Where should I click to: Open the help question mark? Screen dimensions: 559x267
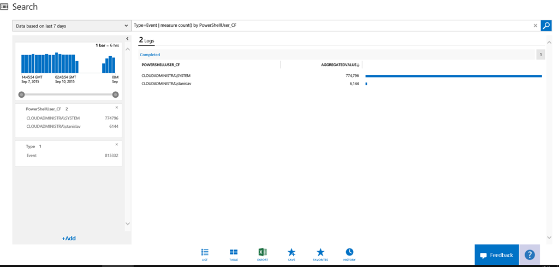point(529,255)
